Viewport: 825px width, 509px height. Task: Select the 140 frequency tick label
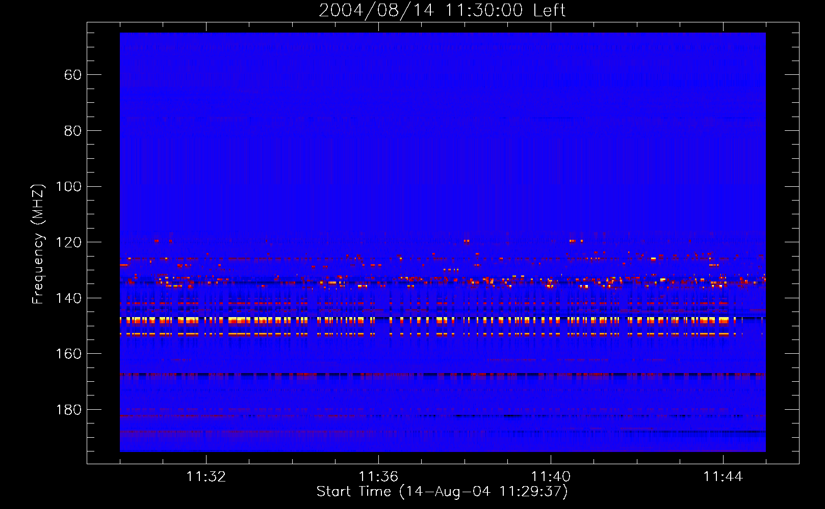[x=68, y=298]
